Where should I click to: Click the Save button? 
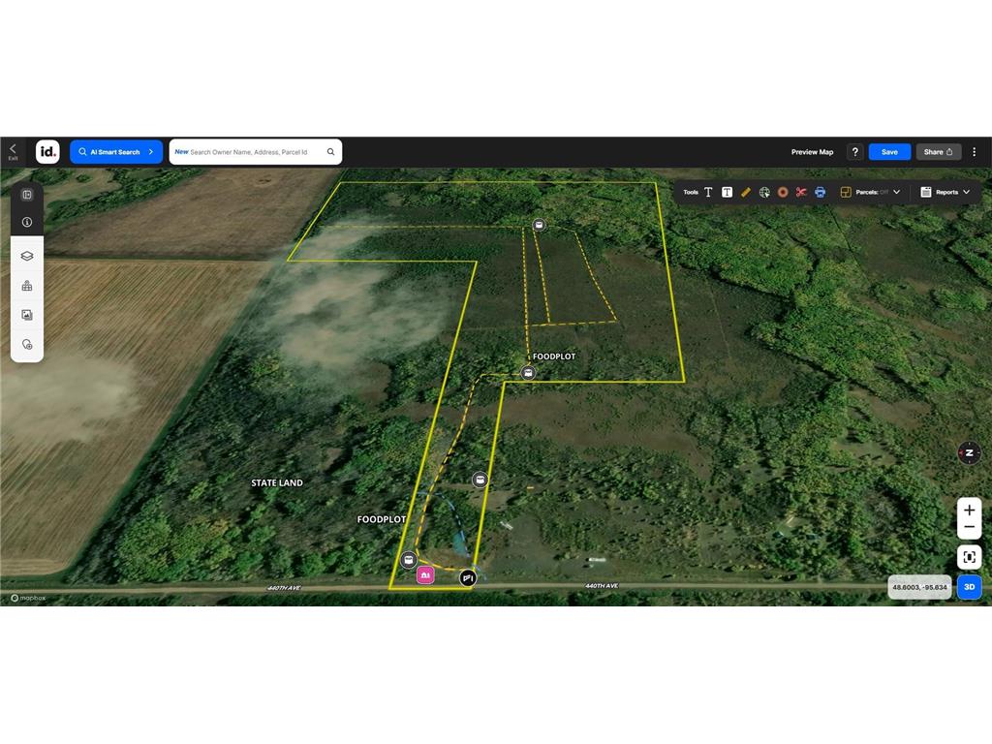tap(889, 152)
